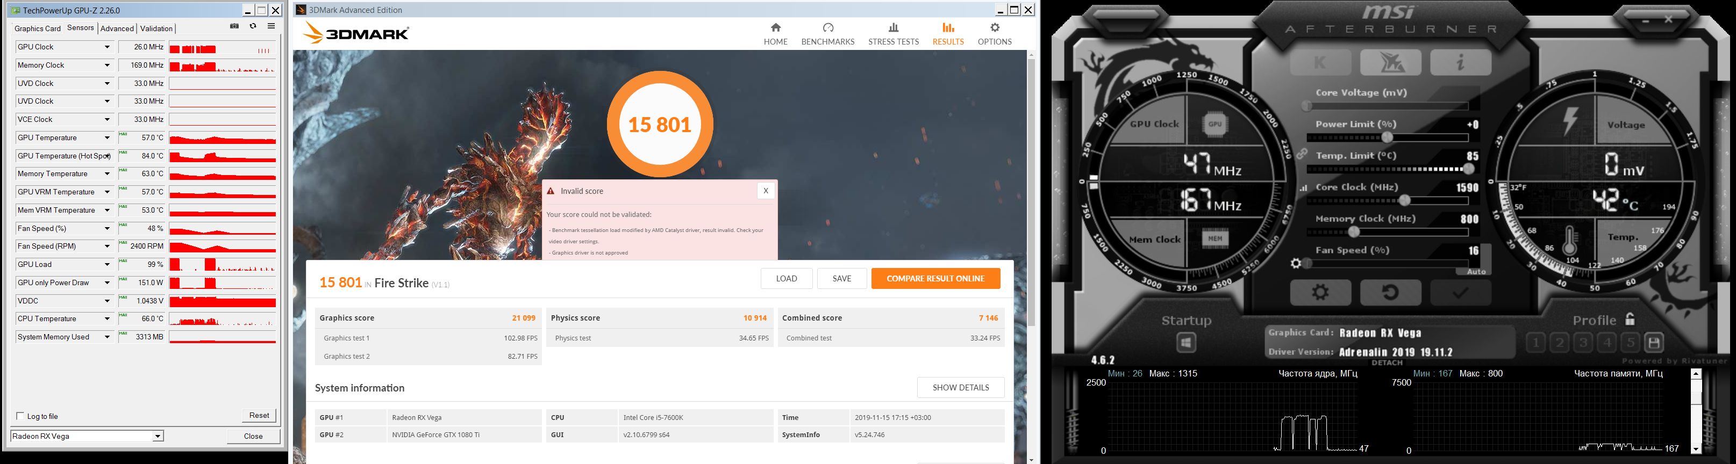Click the Power Limit (%) slider handle
Image resolution: width=1736 pixels, height=464 pixels.
click(x=1388, y=137)
